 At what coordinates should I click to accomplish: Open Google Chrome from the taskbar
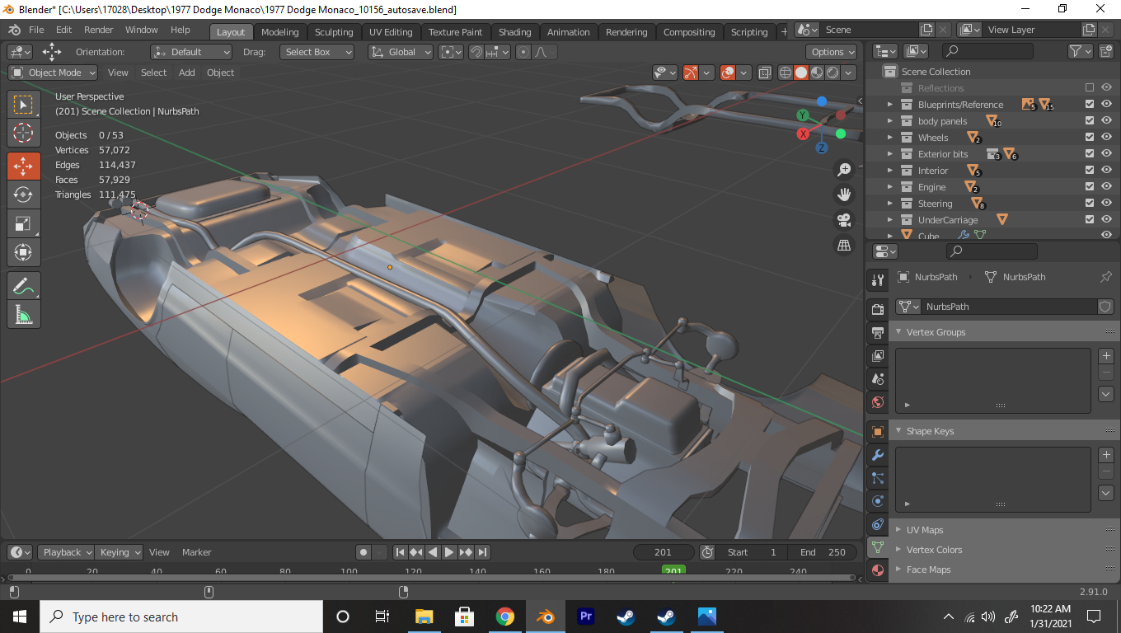[x=505, y=617]
